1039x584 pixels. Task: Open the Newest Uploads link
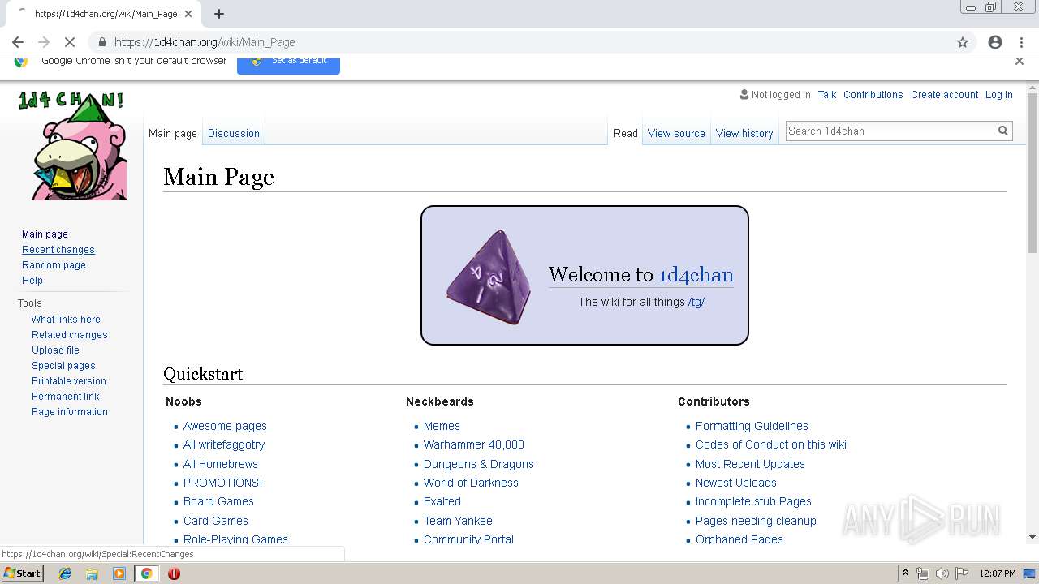click(x=736, y=483)
